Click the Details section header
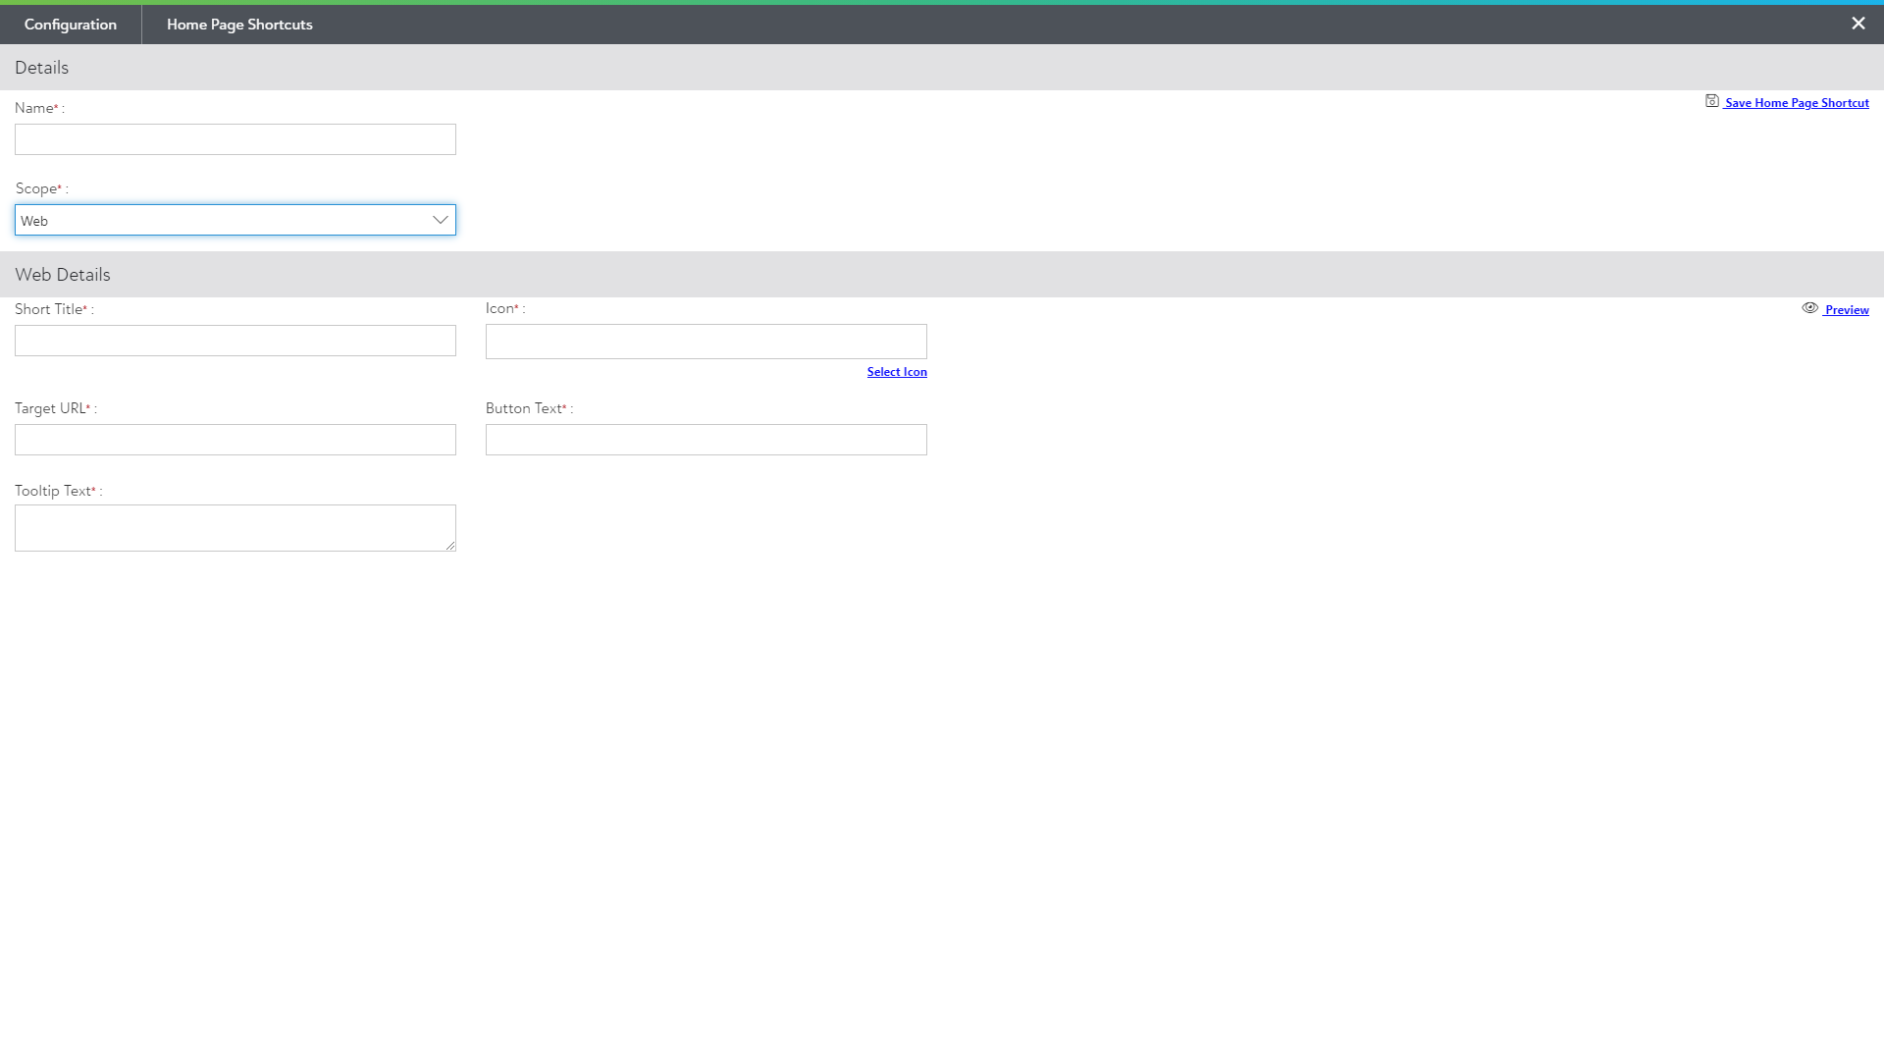 tap(41, 68)
